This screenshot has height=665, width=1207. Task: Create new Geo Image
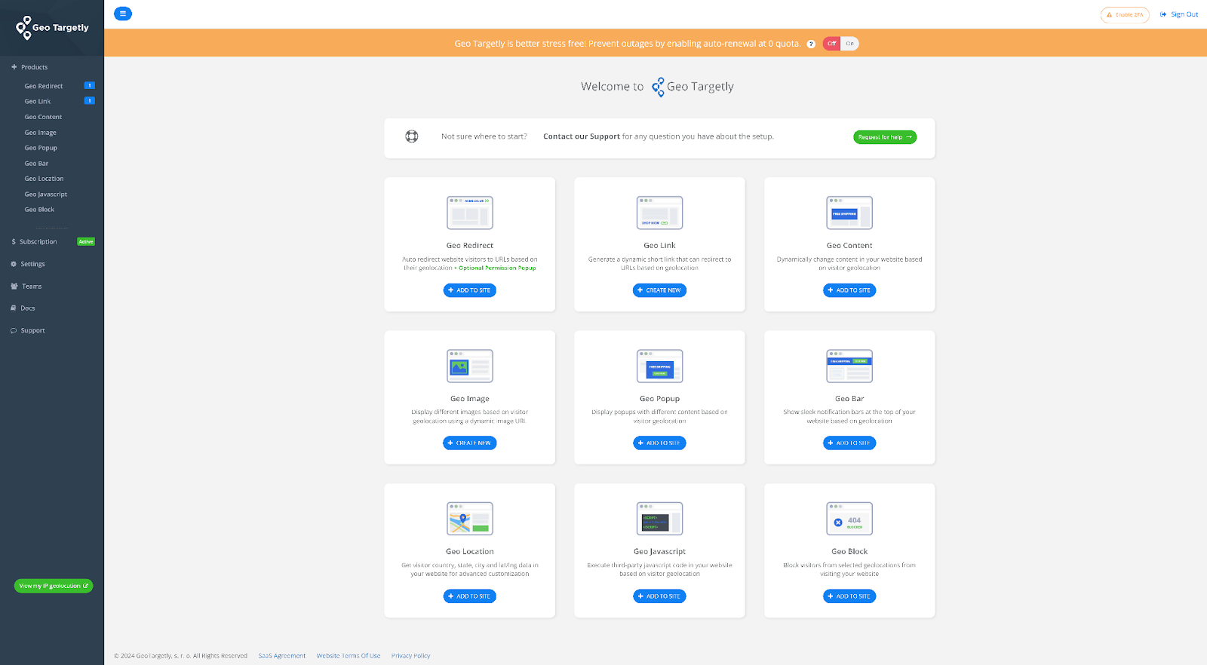point(469,443)
